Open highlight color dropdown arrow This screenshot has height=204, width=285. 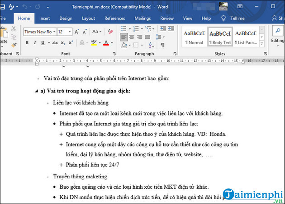pos(100,43)
